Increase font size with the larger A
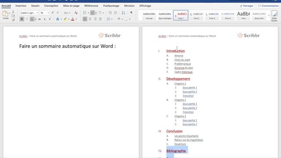Image resolution: width=281 pixels, height=158 pixels. point(53,13)
